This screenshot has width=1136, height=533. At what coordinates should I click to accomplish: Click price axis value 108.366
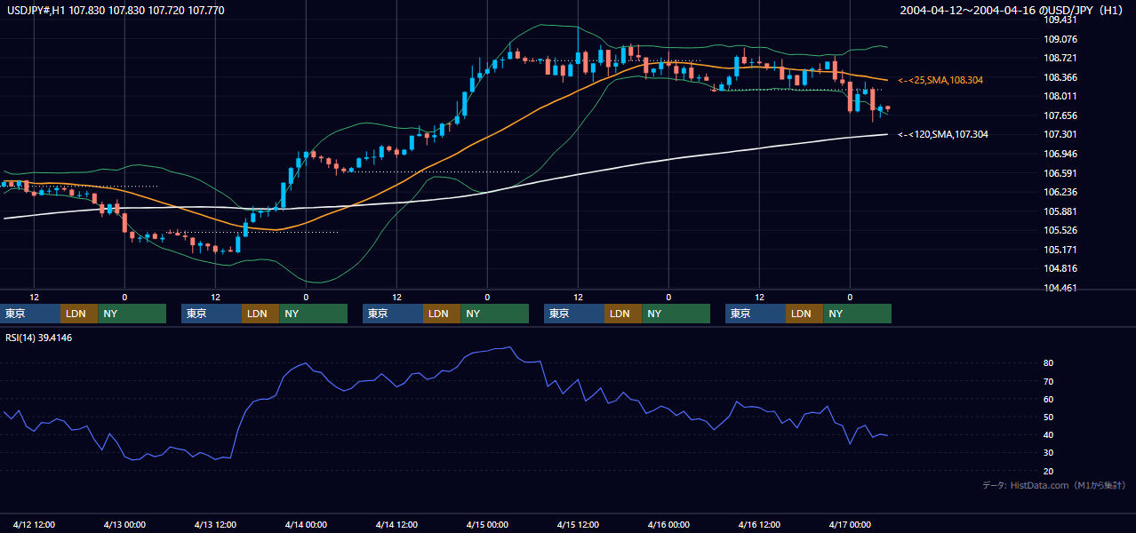[1060, 77]
